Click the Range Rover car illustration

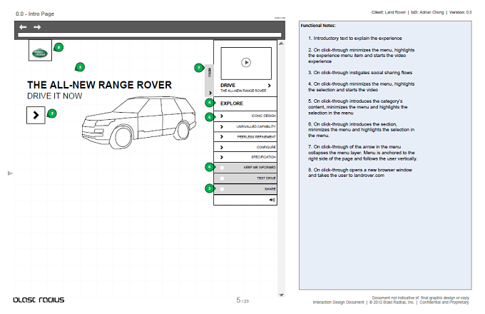point(139,123)
